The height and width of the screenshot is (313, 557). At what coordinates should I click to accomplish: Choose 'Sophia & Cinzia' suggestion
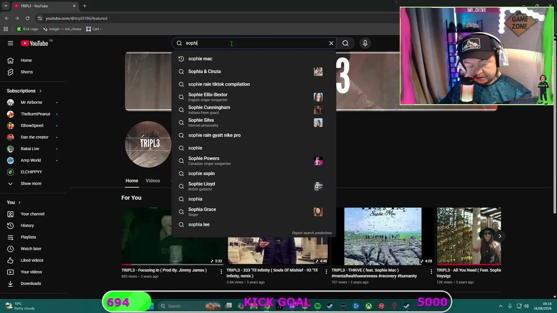pos(254,71)
